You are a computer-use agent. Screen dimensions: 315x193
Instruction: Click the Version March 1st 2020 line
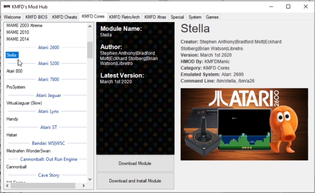click(x=206, y=55)
